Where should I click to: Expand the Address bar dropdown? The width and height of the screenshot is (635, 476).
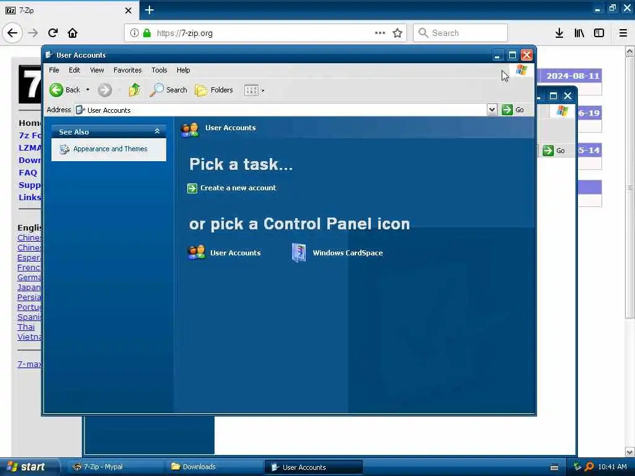[492, 110]
